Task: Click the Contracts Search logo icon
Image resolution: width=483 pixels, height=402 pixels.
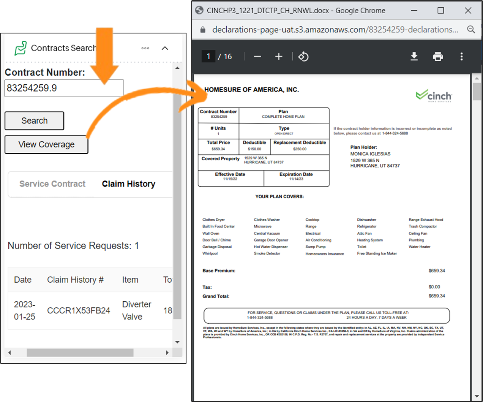Action: tap(21, 48)
